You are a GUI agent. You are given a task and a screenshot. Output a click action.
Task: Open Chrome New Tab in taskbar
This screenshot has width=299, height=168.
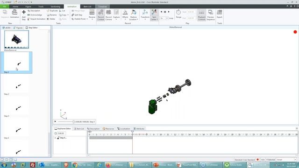tap(83, 165)
